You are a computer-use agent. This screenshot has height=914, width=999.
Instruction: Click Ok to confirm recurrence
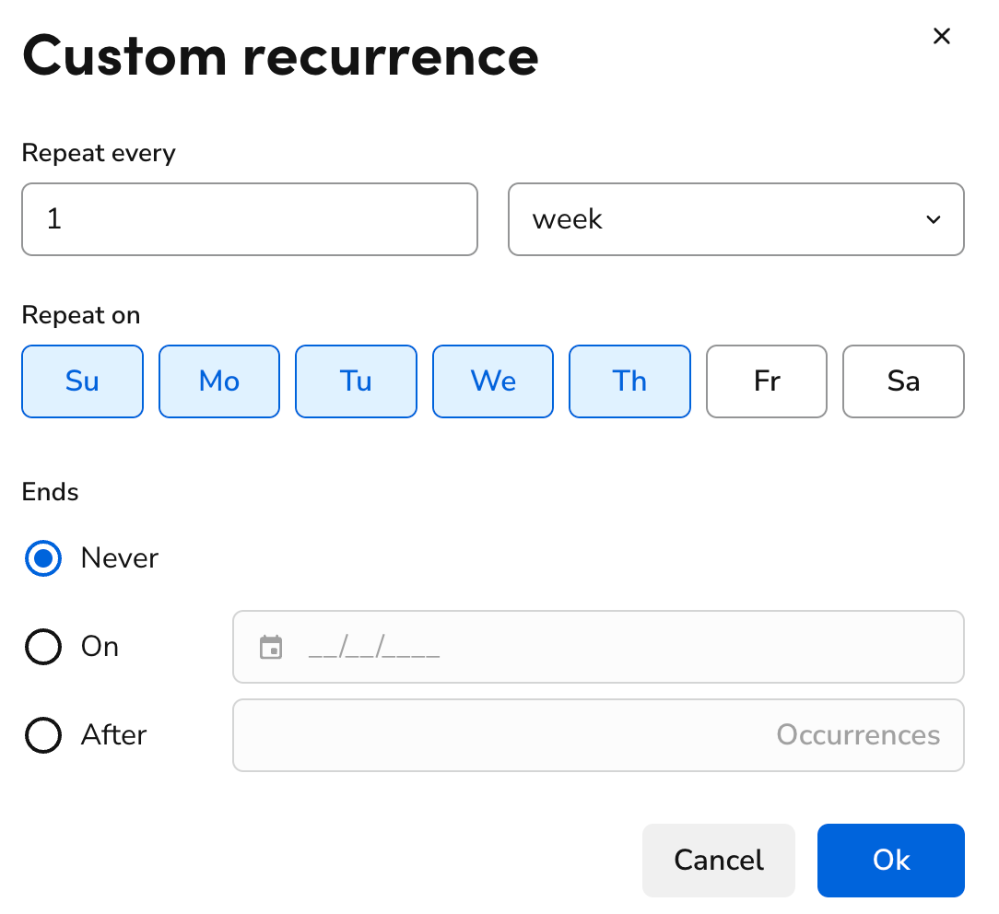(x=890, y=860)
